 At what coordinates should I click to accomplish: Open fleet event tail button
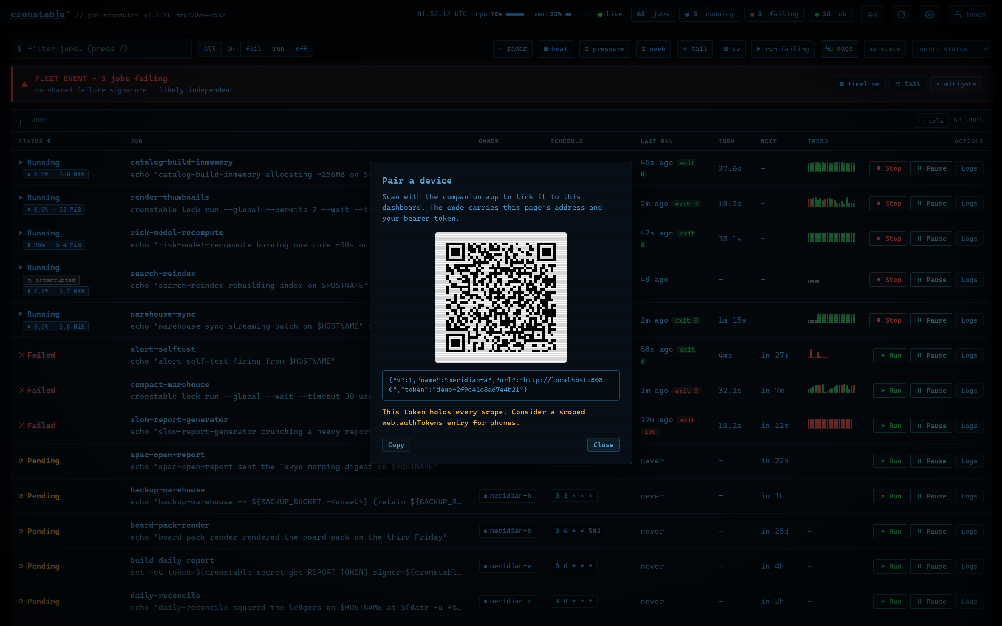[907, 84]
